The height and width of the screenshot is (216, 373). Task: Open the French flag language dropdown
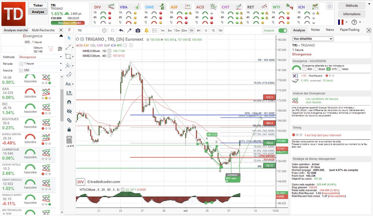343,22
